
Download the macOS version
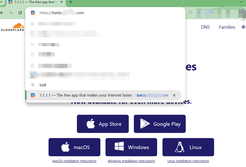pyautogui.click(x=74, y=147)
